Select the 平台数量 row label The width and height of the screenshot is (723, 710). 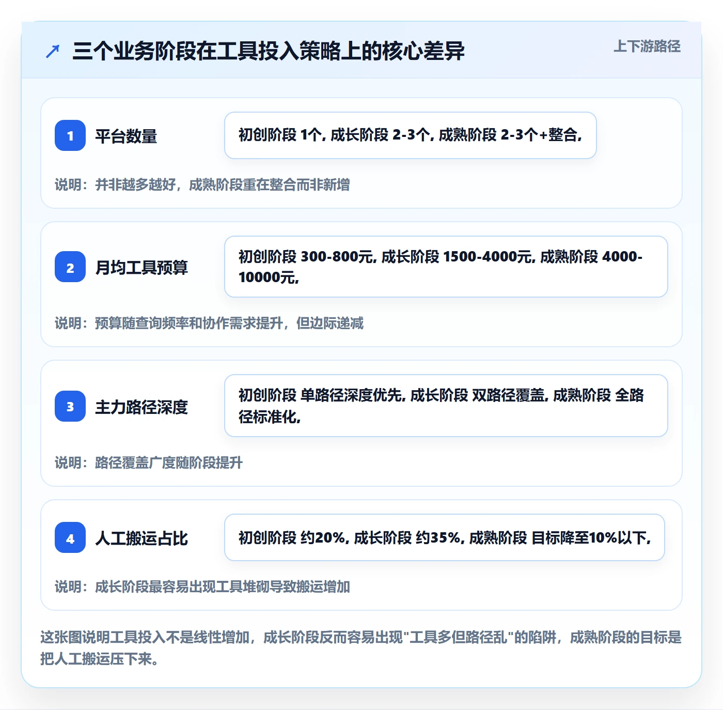tap(126, 136)
